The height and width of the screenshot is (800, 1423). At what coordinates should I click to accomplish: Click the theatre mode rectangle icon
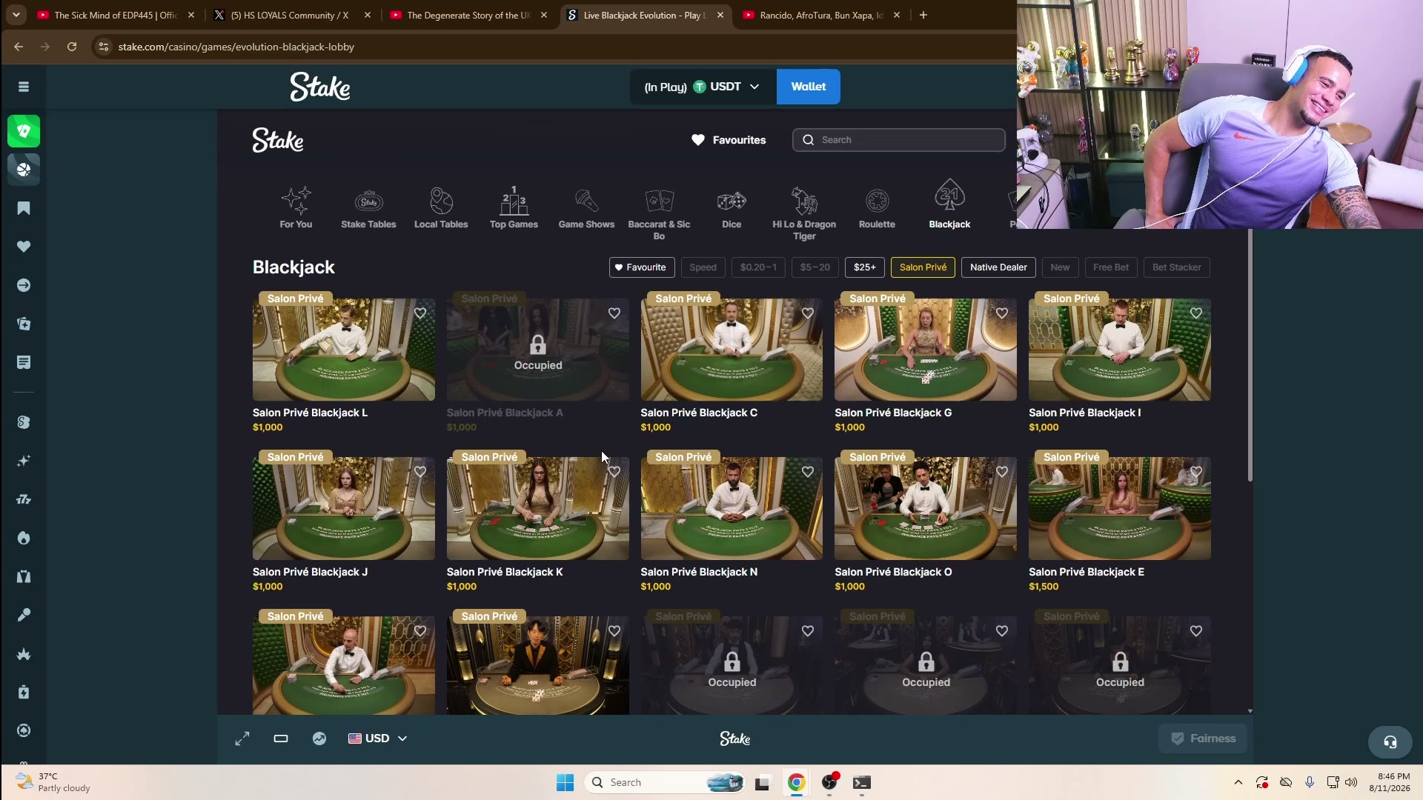[281, 739]
